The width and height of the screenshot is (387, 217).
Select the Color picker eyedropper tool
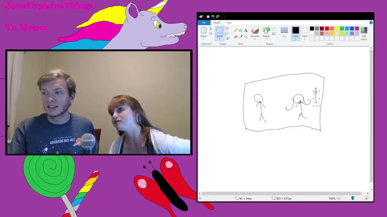point(241,36)
